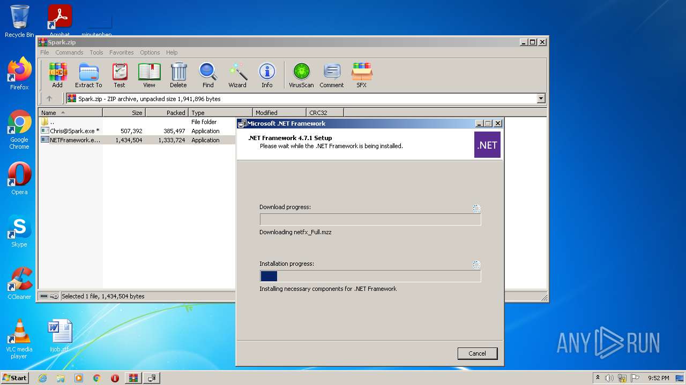
Task: Start VirusScan on the archive
Action: click(x=301, y=75)
